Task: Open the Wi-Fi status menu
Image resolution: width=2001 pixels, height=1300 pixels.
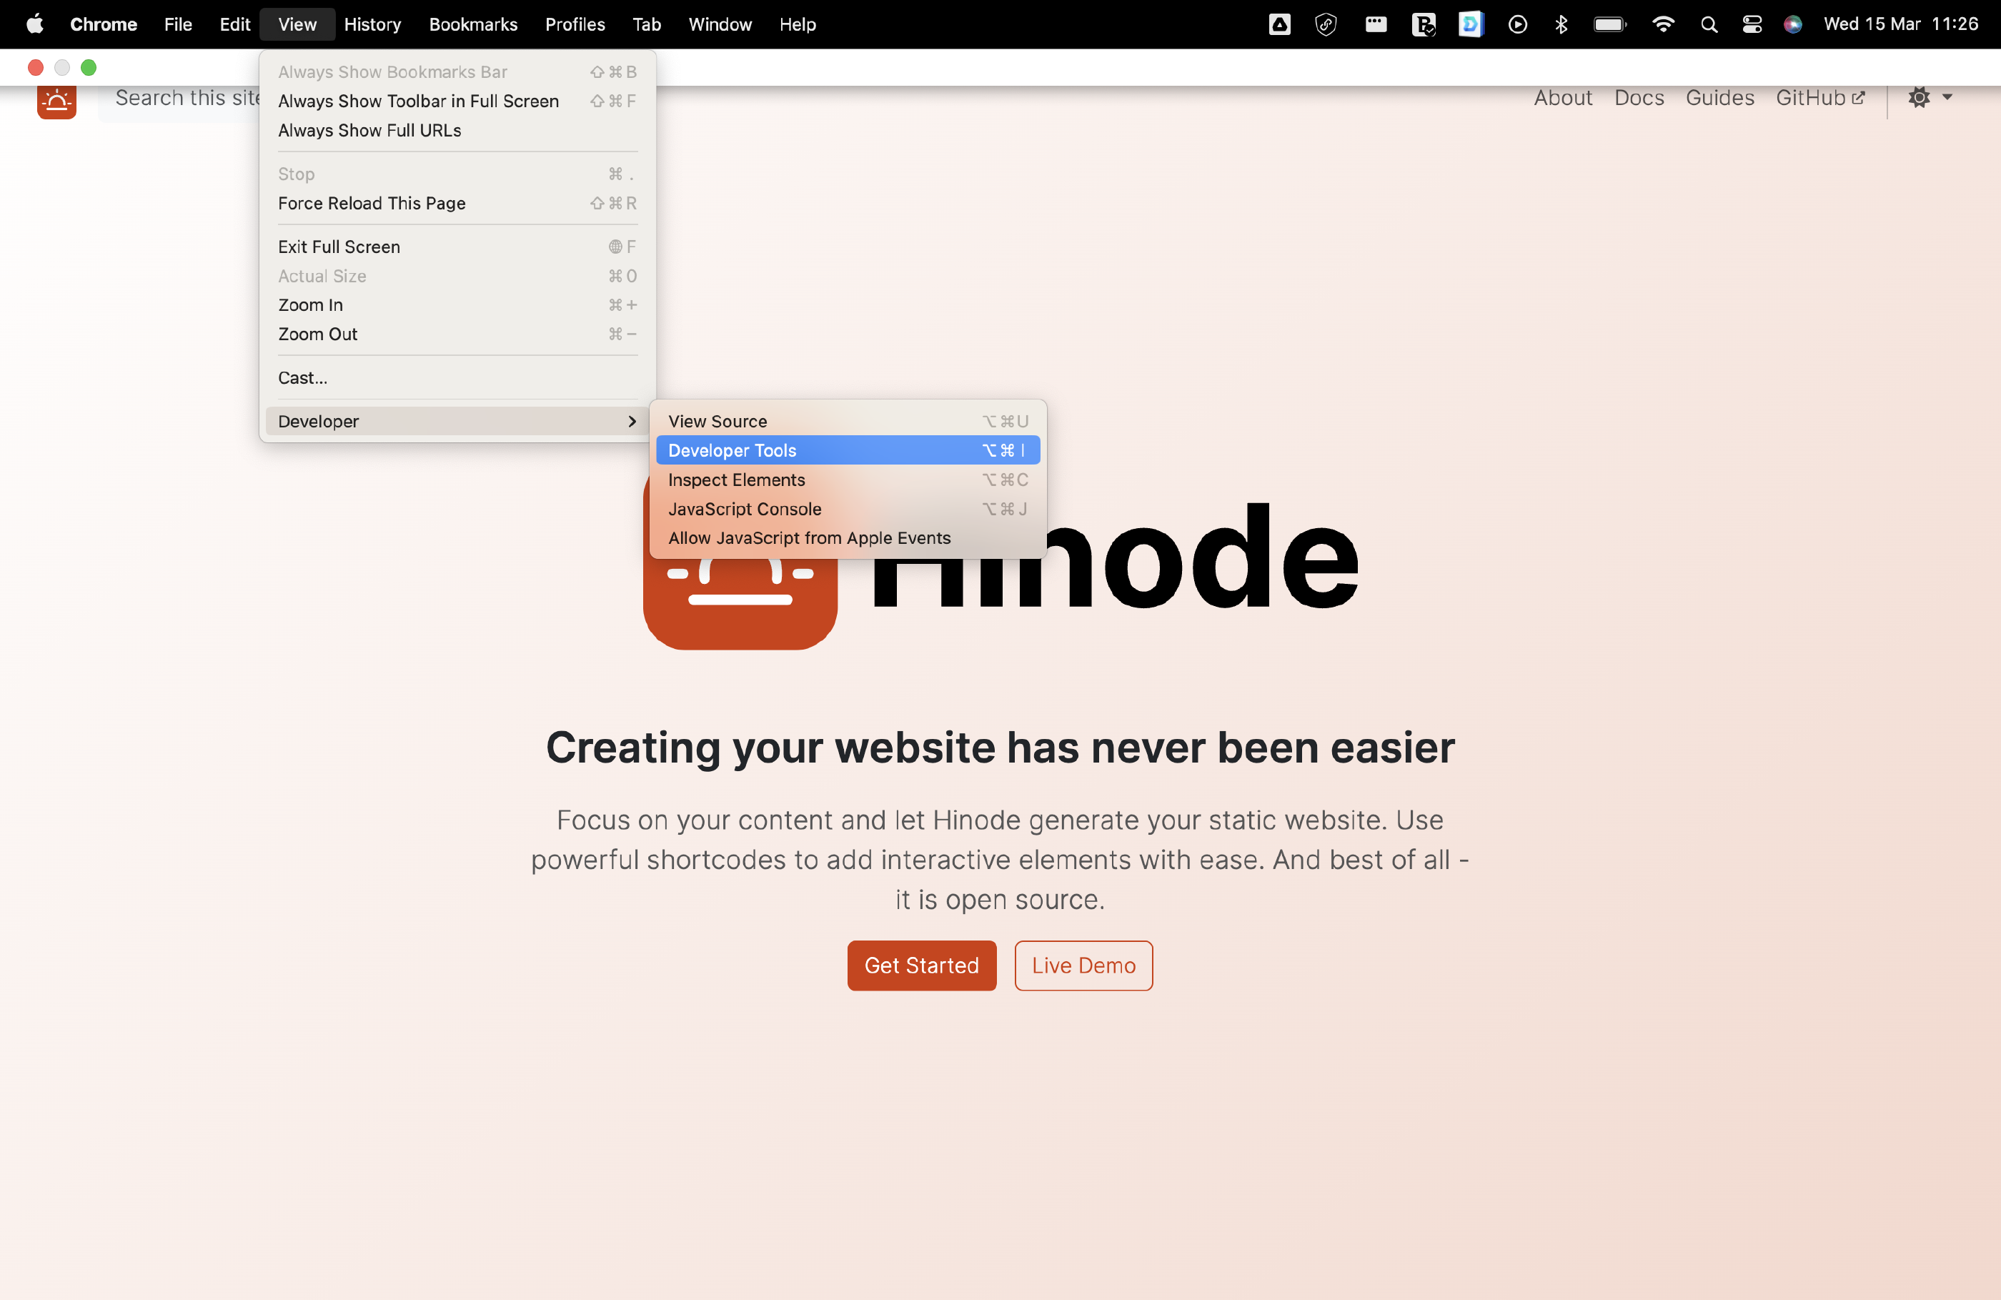Action: (x=1662, y=24)
